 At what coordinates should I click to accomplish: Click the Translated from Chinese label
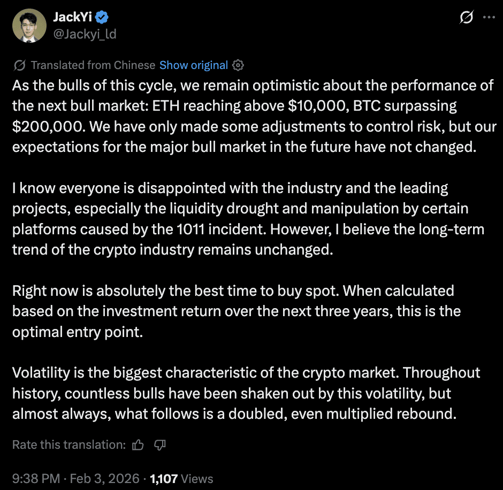(x=93, y=65)
